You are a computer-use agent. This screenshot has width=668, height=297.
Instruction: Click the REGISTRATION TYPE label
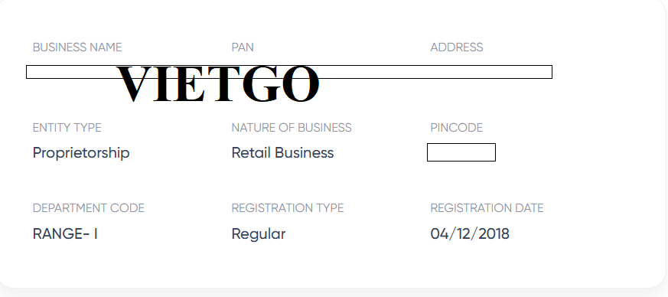coord(288,208)
